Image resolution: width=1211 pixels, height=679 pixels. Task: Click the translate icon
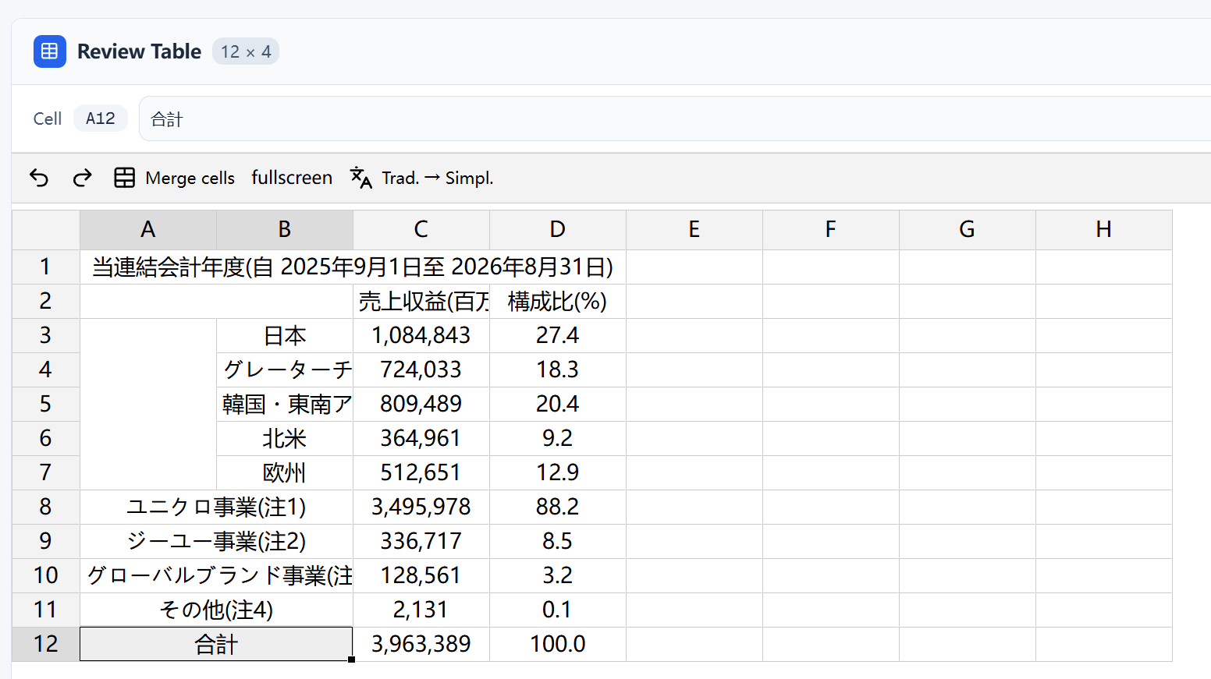[x=360, y=178]
